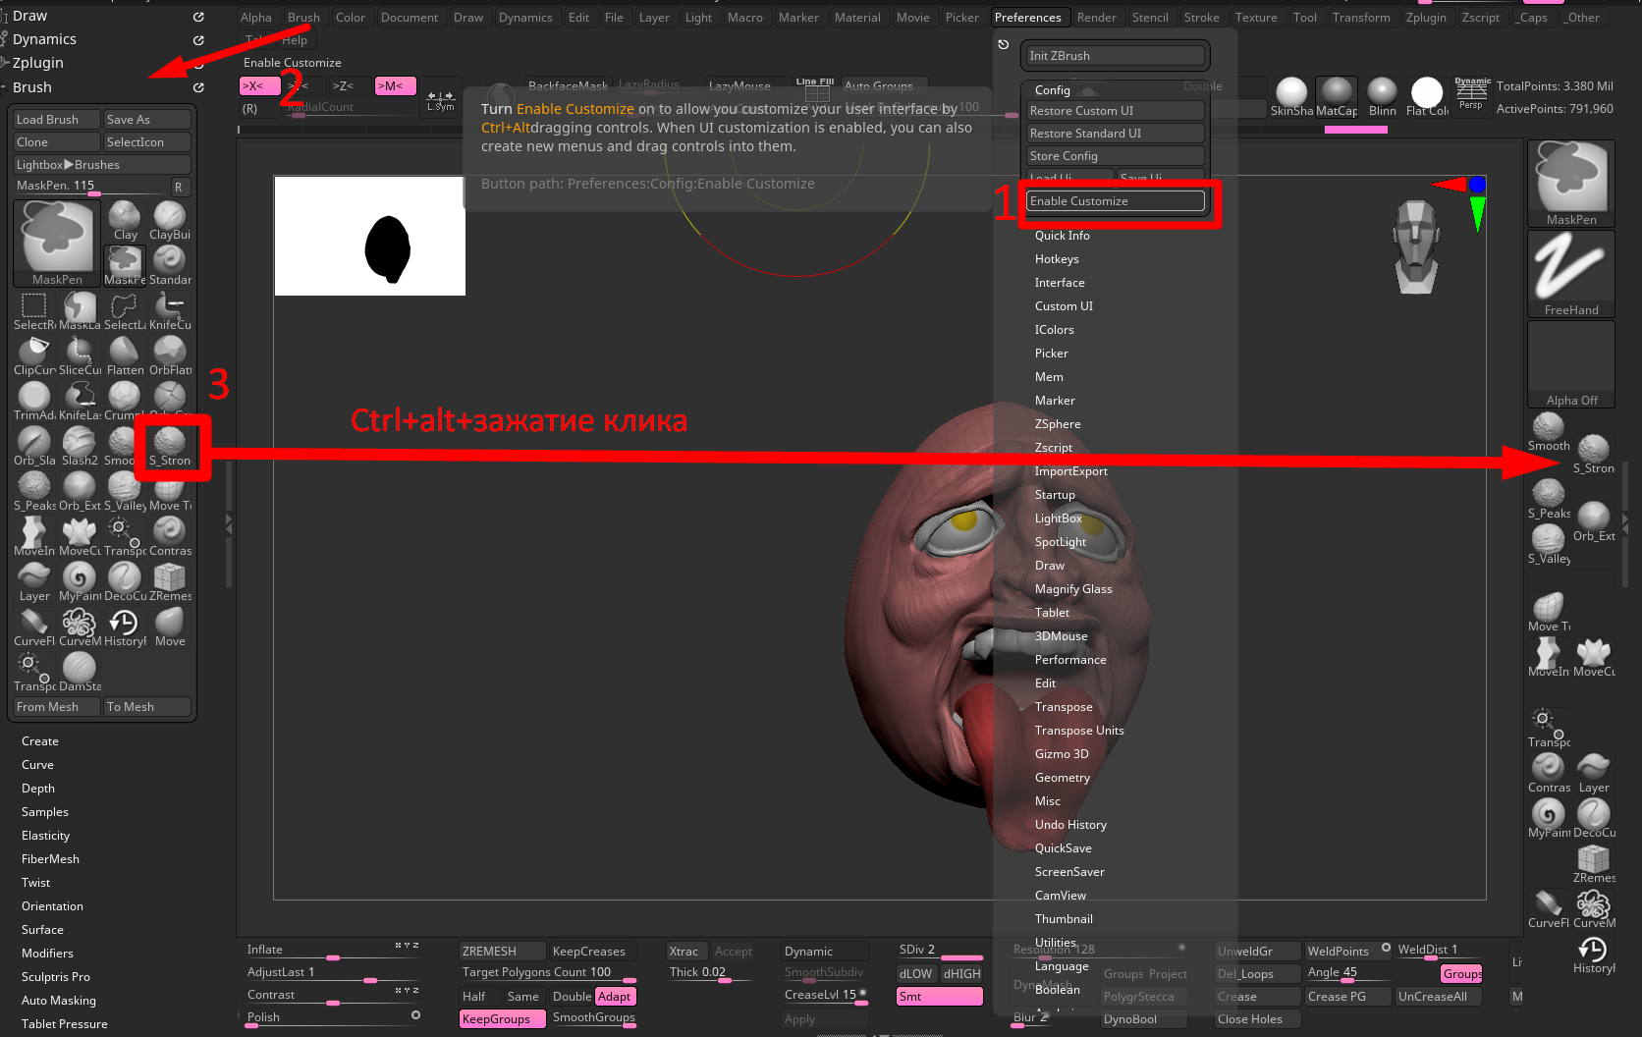1642x1037 pixels.
Task: Choose the DamStandard brush icon
Action: pyautogui.click(x=80, y=672)
